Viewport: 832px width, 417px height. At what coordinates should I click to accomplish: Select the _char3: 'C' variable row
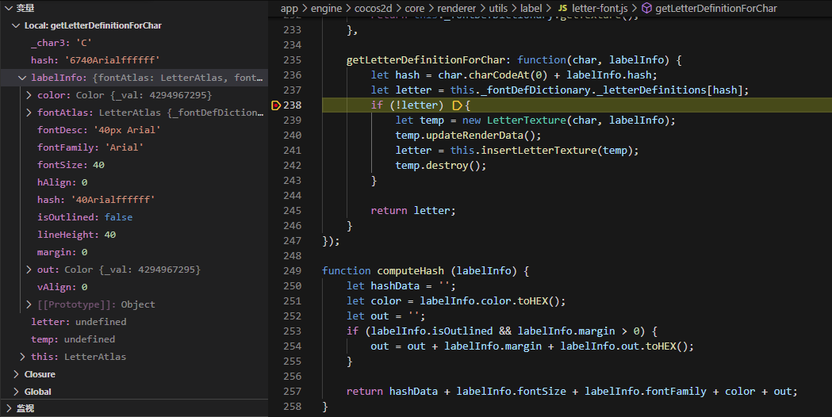[134, 43]
